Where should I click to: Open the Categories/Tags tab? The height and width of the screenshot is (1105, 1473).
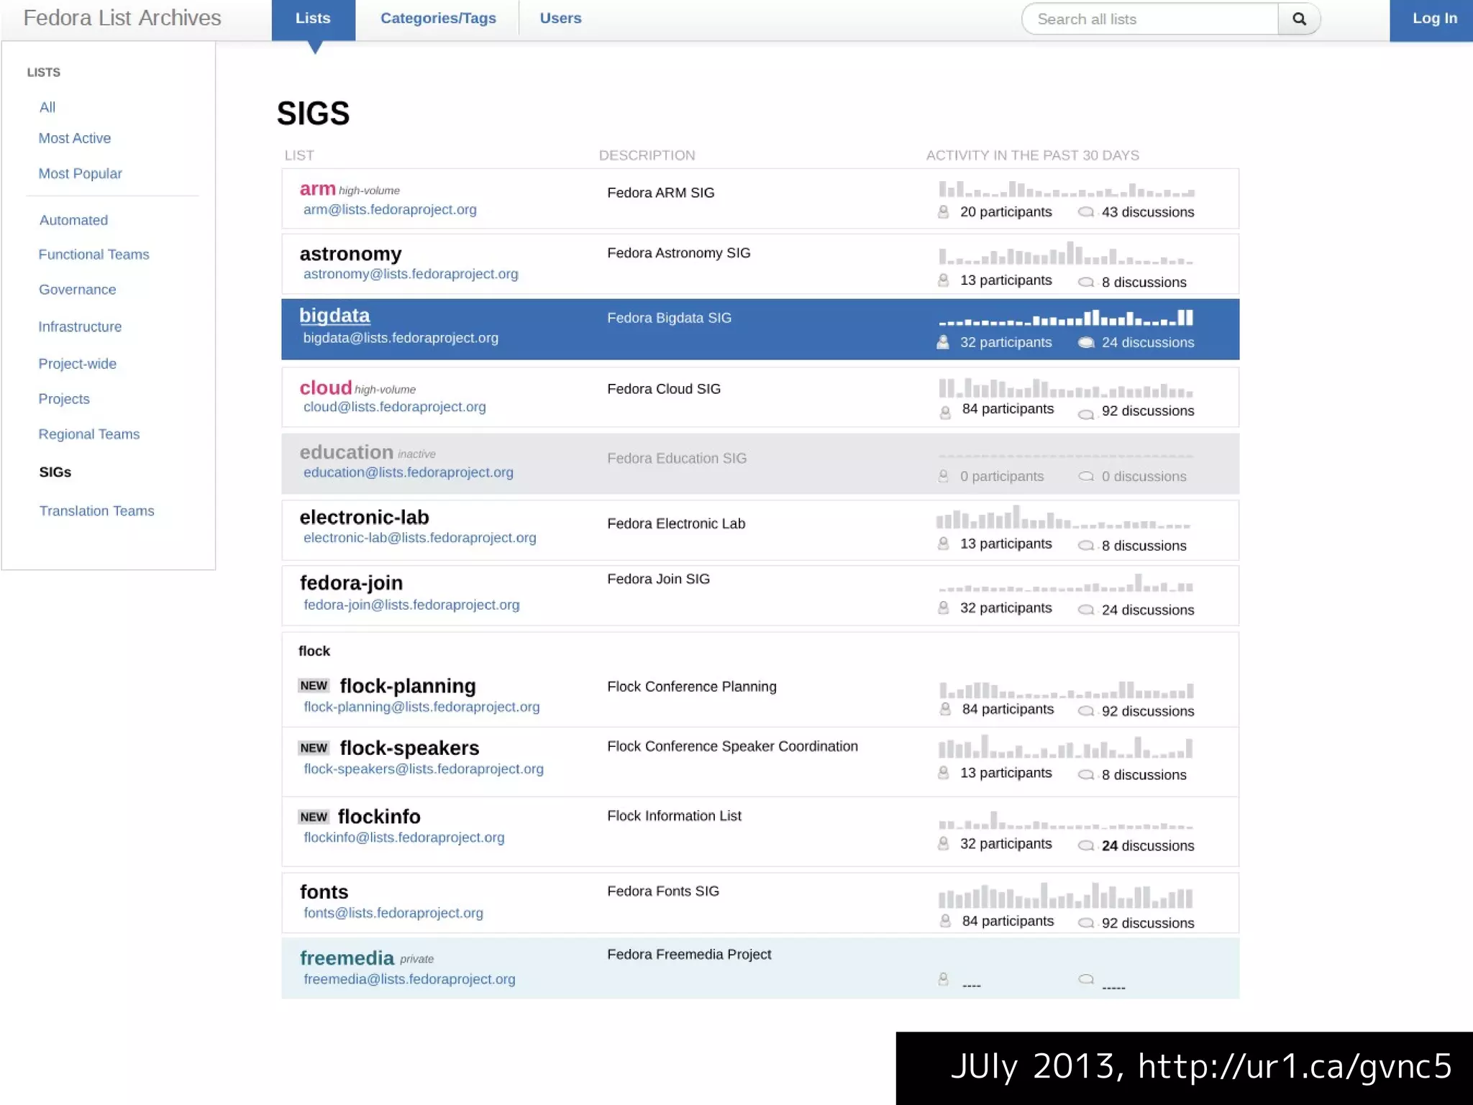point(438,19)
